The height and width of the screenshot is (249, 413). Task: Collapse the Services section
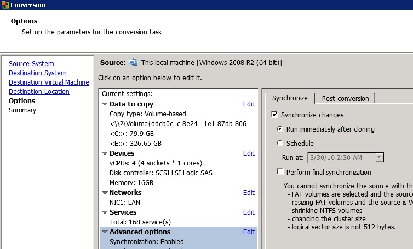[x=105, y=212]
